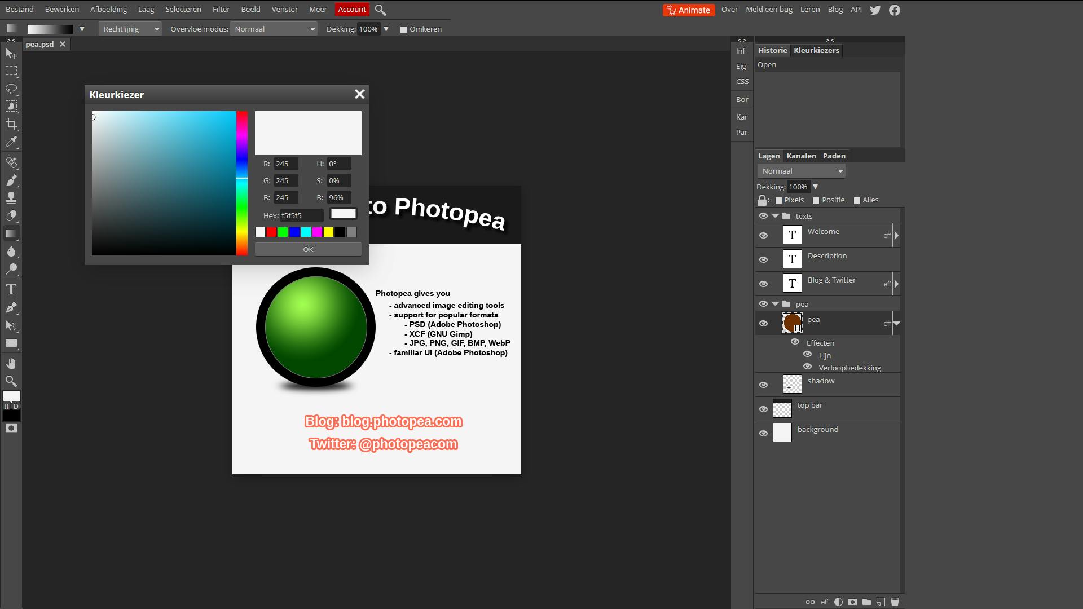Open the Filter menu
Screen dimensions: 1083x609
point(221,10)
